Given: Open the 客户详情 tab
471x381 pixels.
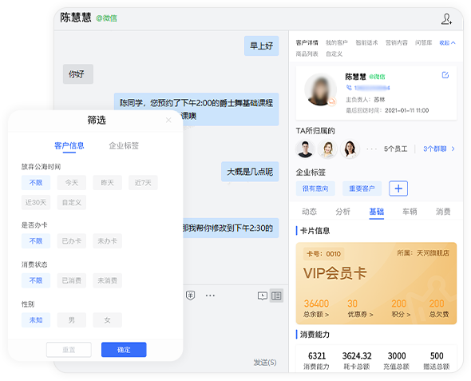Looking at the screenshot, I should click(x=307, y=42).
